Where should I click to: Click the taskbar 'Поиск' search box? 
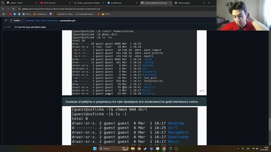point(114,149)
